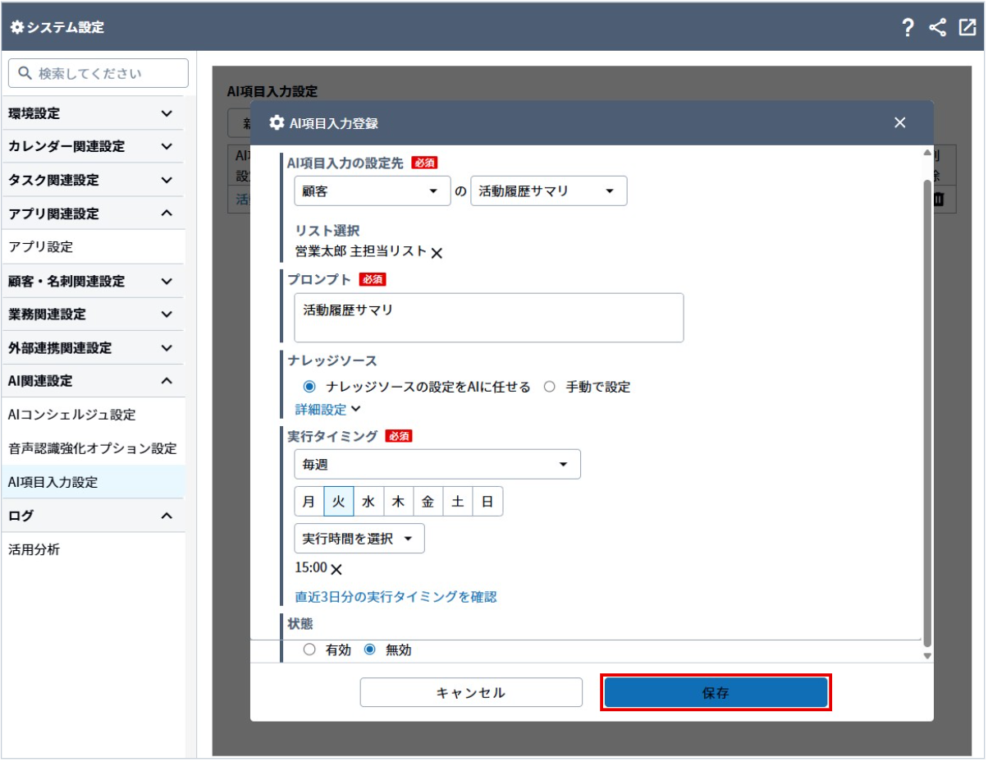Expand 詳細設定 section
The width and height of the screenshot is (988, 762).
(328, 409)
